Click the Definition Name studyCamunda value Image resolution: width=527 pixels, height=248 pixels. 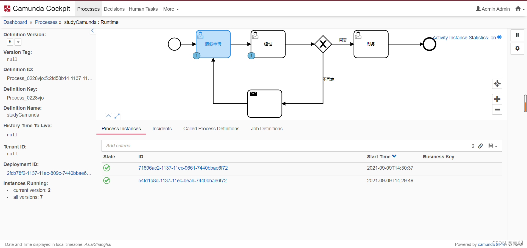(x=23, y=115)
